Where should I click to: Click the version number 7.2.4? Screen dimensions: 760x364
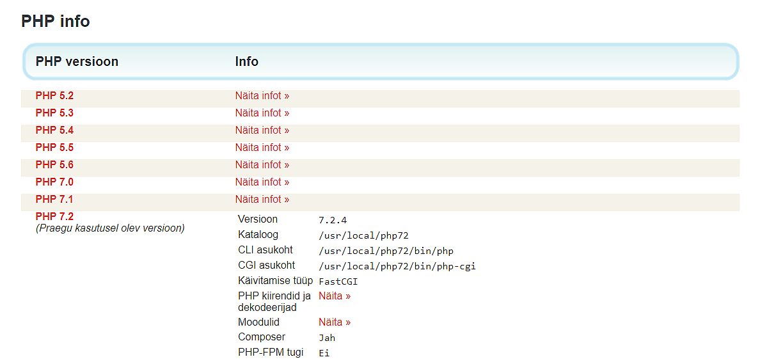pyautogui.click(x=333, y=220)
